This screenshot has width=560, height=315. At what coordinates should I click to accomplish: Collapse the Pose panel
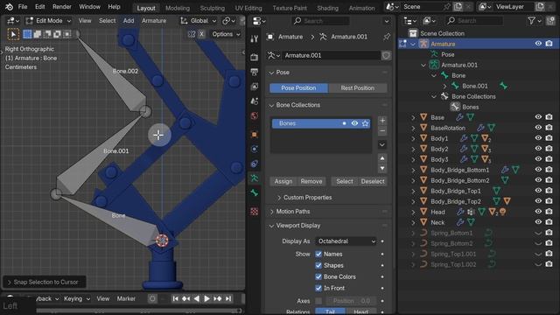click(x=271, y=73)
